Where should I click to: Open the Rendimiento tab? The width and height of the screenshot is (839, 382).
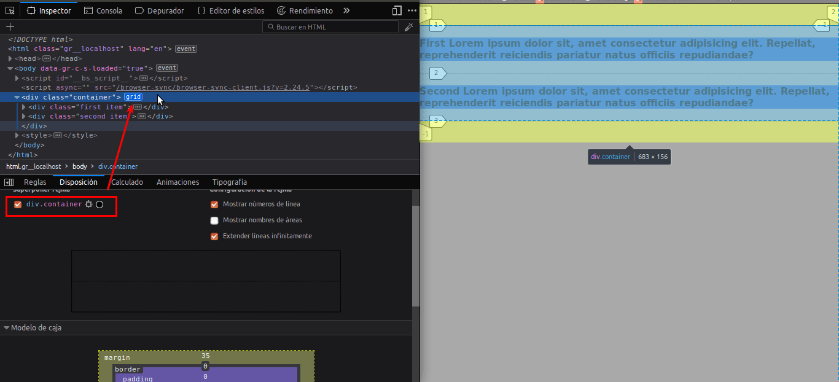tap(305, 10)
